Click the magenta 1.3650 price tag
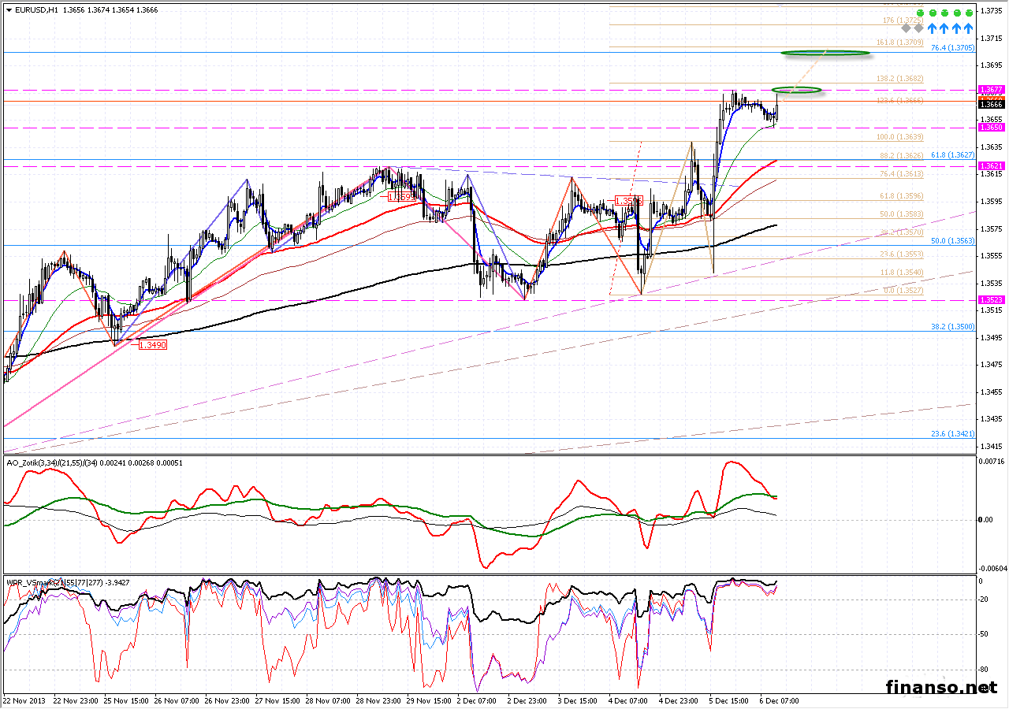The height and width of the screenshot is (709, 1009). 990,127
